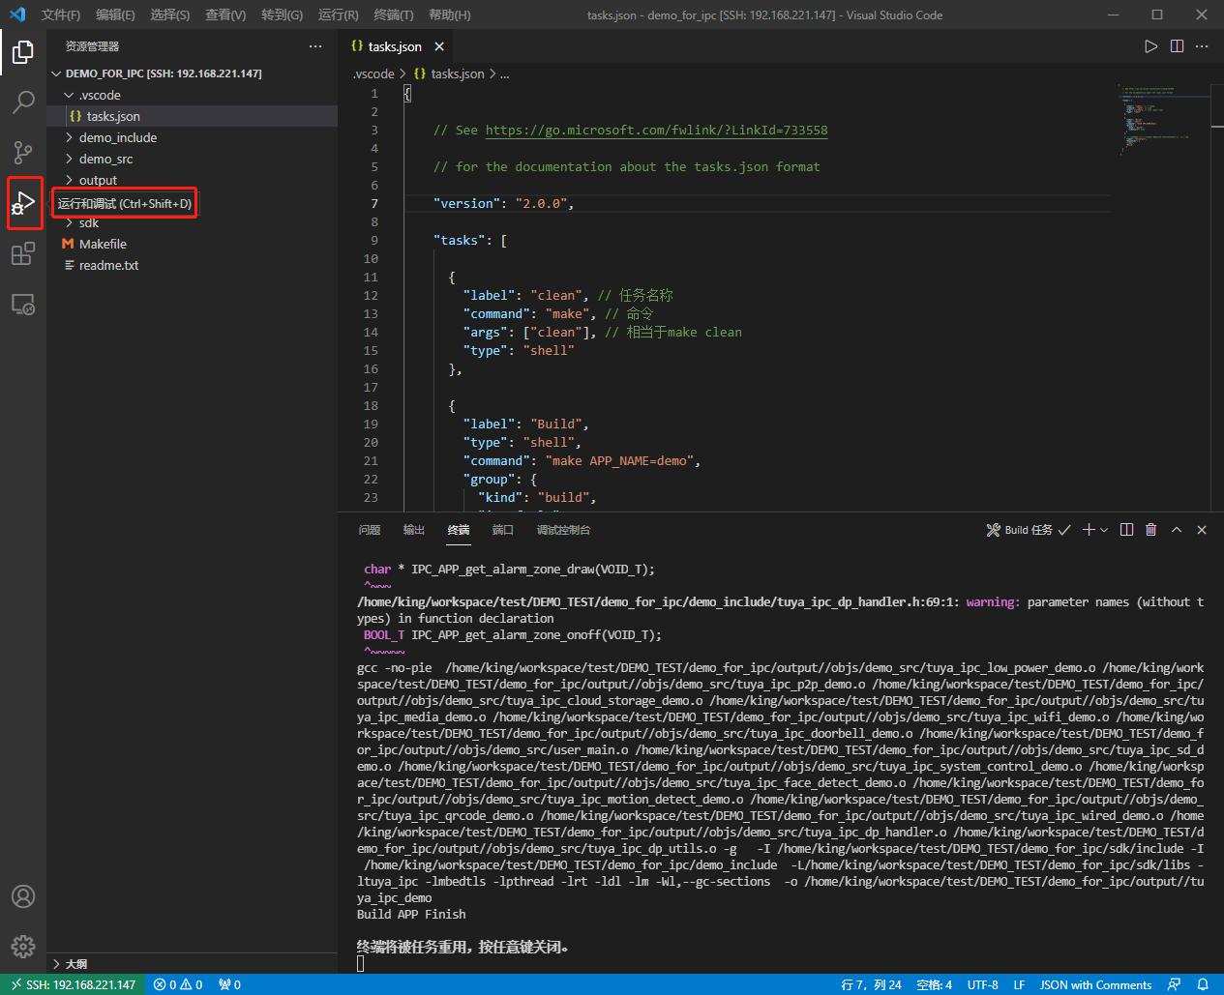This screenshot has height=995, width=1224.
Task: Open the Run and Debug view
Action: tap(23, 203)
